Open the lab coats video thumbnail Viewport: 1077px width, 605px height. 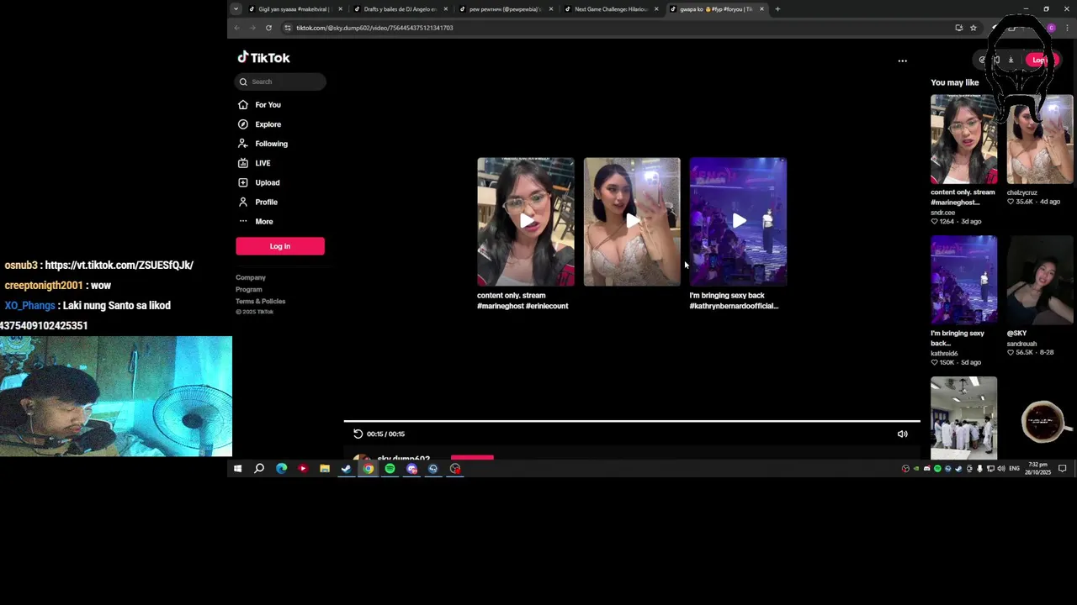[963, 418]
